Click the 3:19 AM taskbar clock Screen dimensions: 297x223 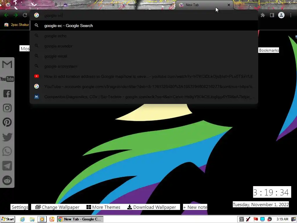[x=282, y=219]
